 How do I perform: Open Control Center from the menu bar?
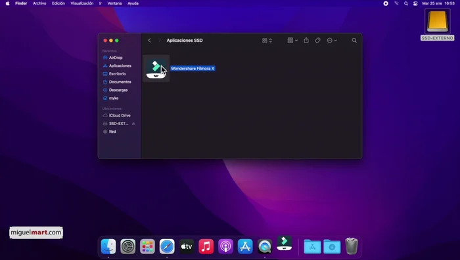coord(415,3)
